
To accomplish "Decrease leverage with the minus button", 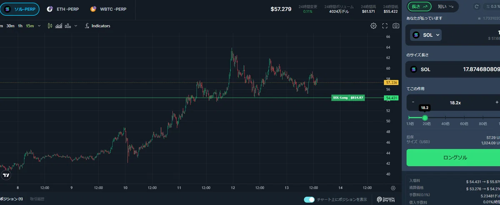I will 413,102.
